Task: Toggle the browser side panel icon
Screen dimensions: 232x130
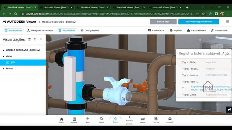Action: tap(216, 14)
